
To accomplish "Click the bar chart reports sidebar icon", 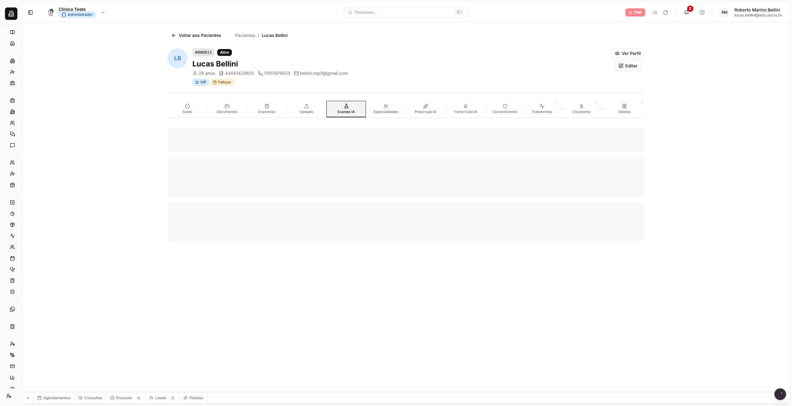I will [12, 377].
